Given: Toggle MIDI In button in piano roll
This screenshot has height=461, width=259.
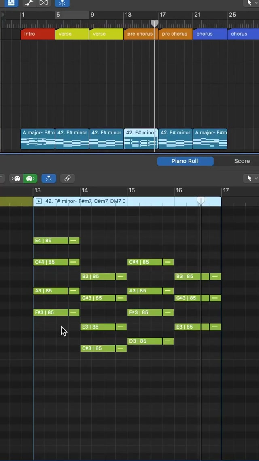Looking at the screenshot, I should (17, 178).
